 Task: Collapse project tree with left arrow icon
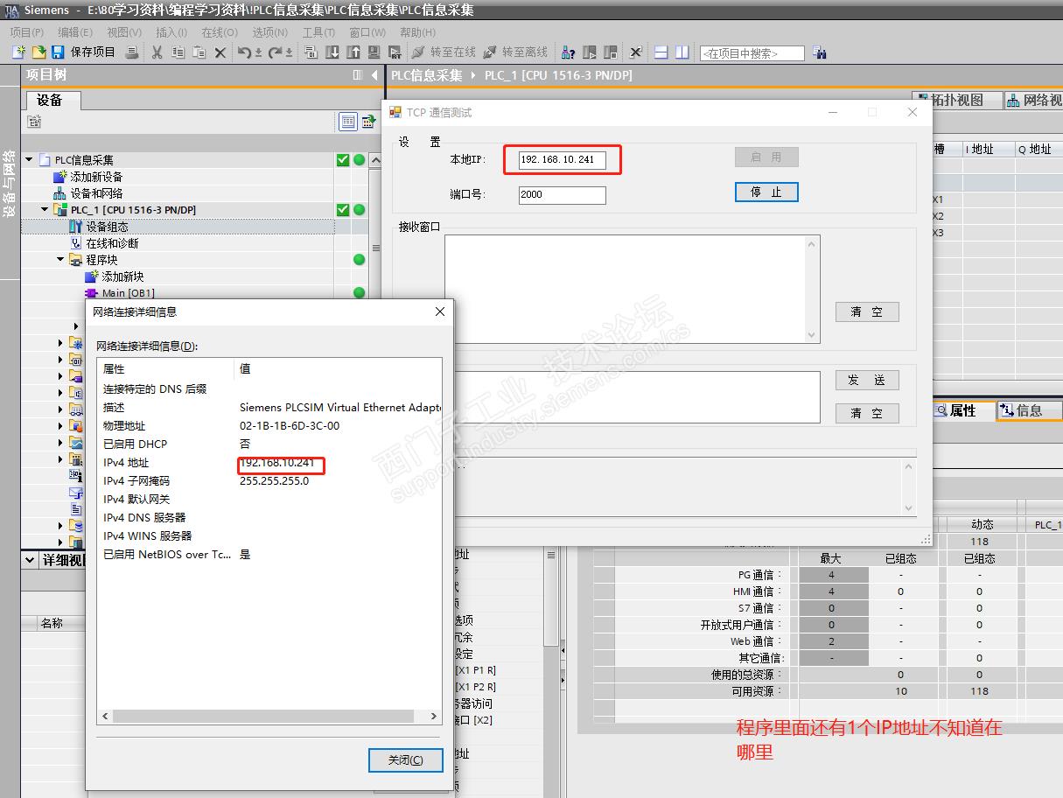[x=374, y=75]
